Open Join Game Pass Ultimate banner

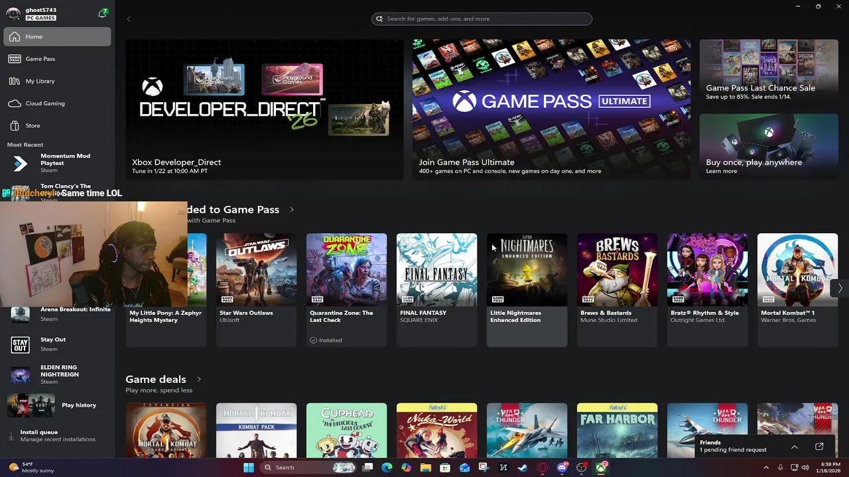(x=551, y=109)
